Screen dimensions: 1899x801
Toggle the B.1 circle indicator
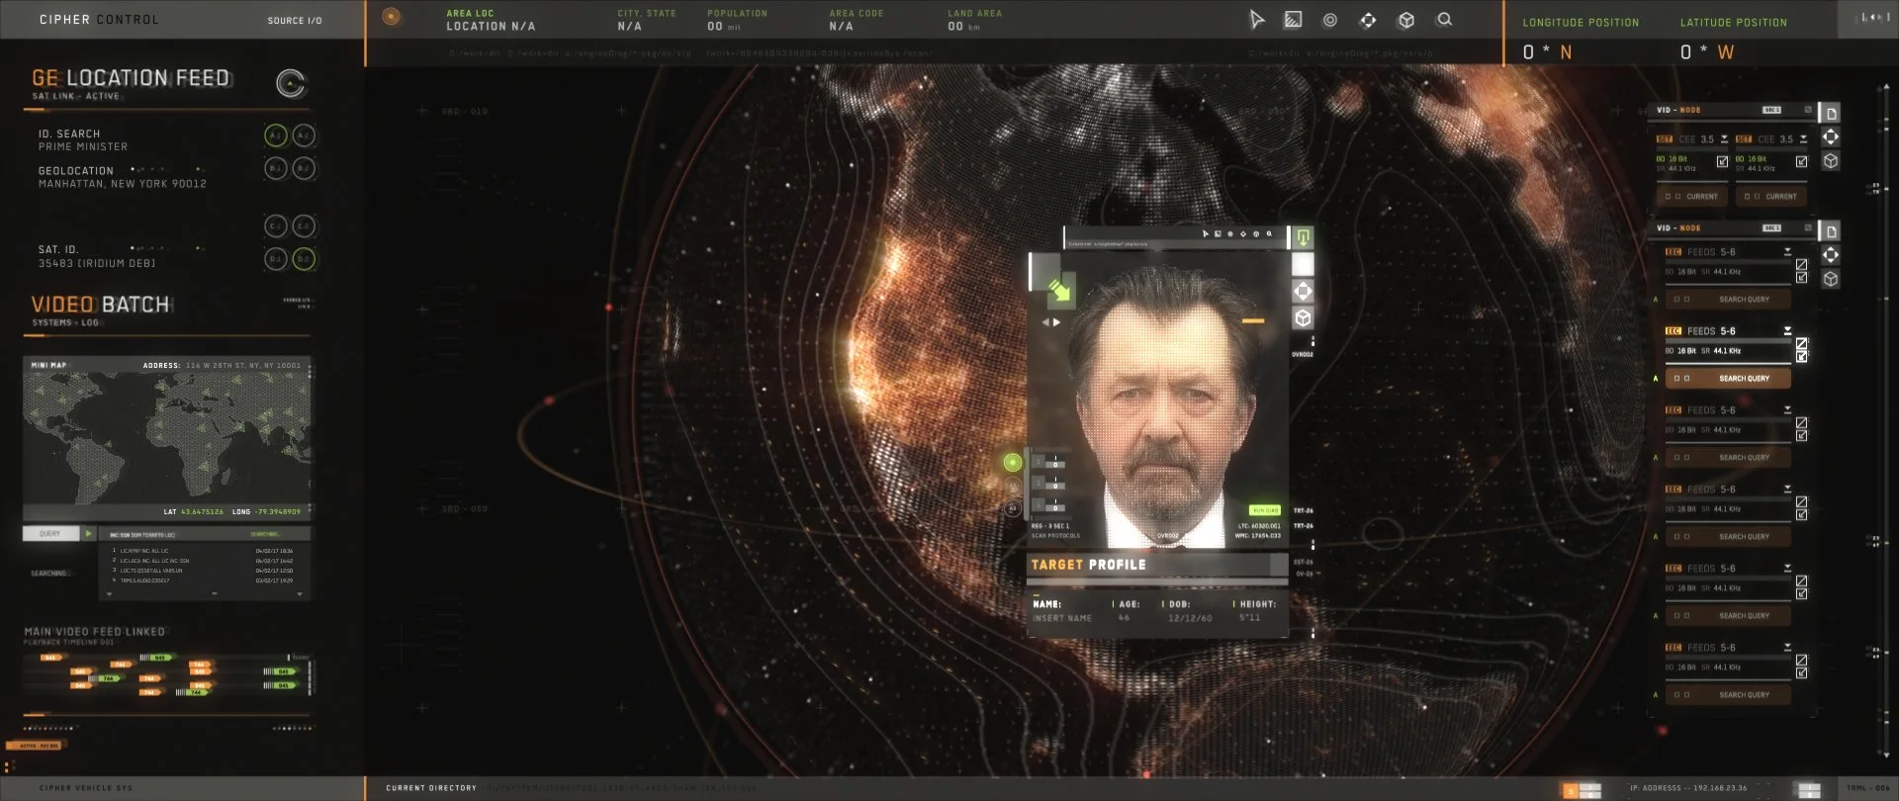coord(275,168)
